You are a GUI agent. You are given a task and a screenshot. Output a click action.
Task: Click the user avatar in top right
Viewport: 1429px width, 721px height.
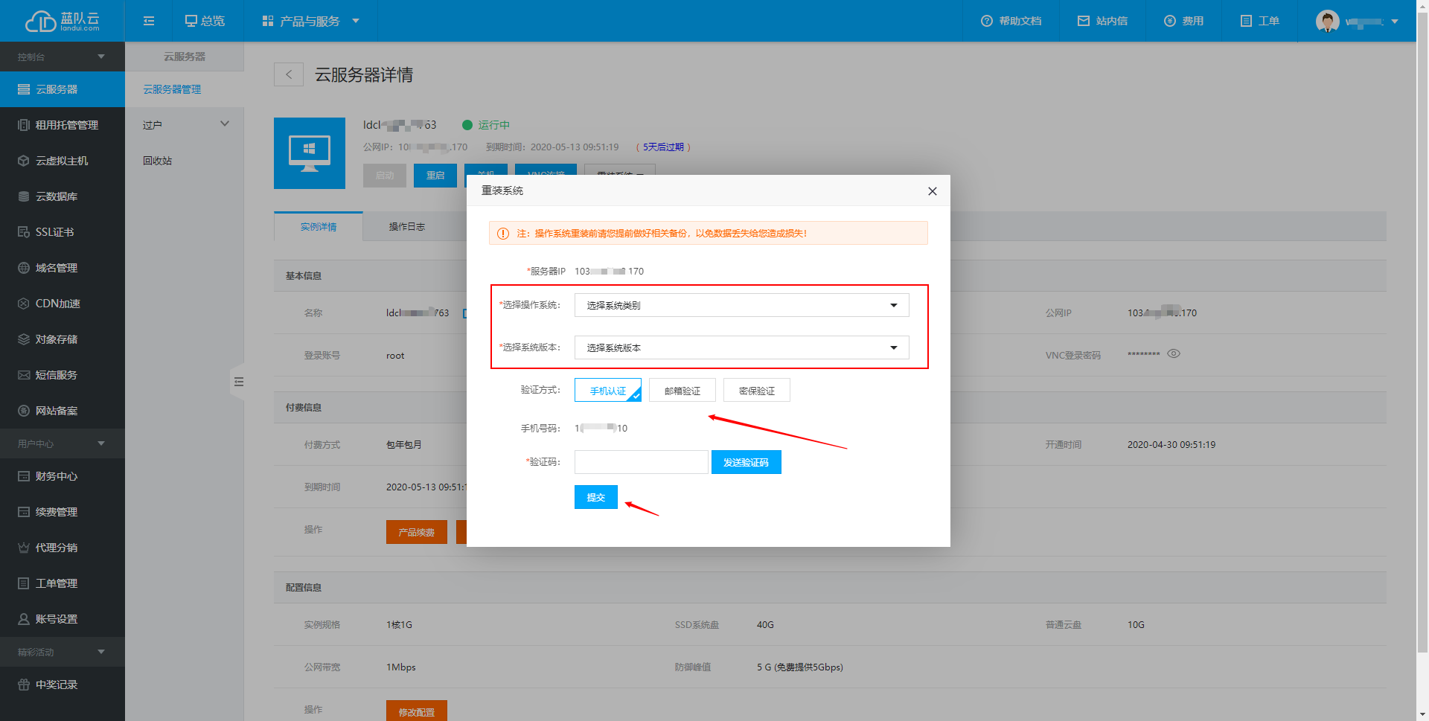[1327, 21]
